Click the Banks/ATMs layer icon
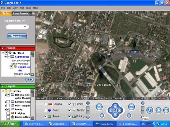This screenshot has width=170, height=127. pos(12,117)
